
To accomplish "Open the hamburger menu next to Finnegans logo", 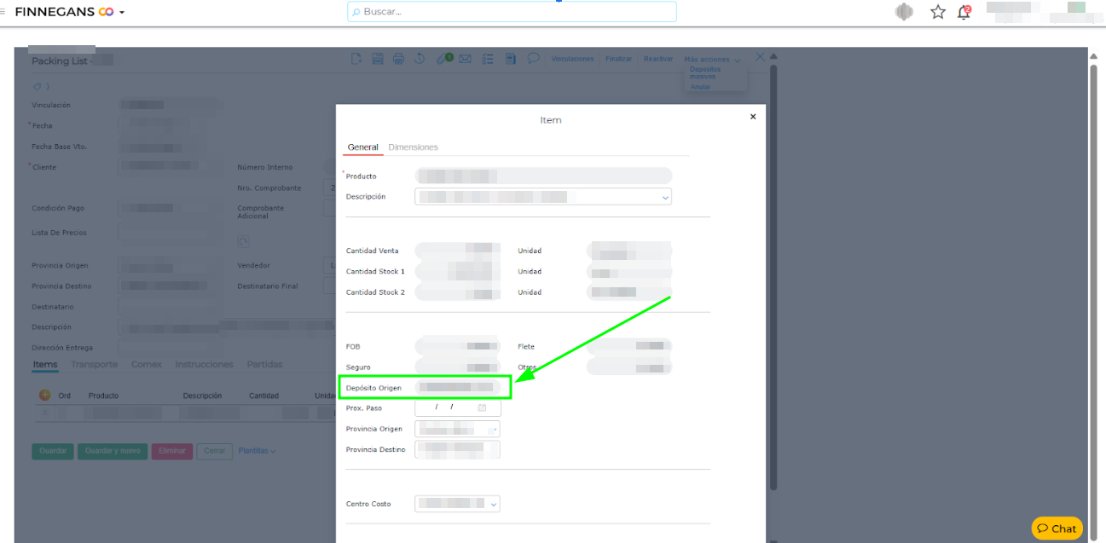I will (3, 12).
